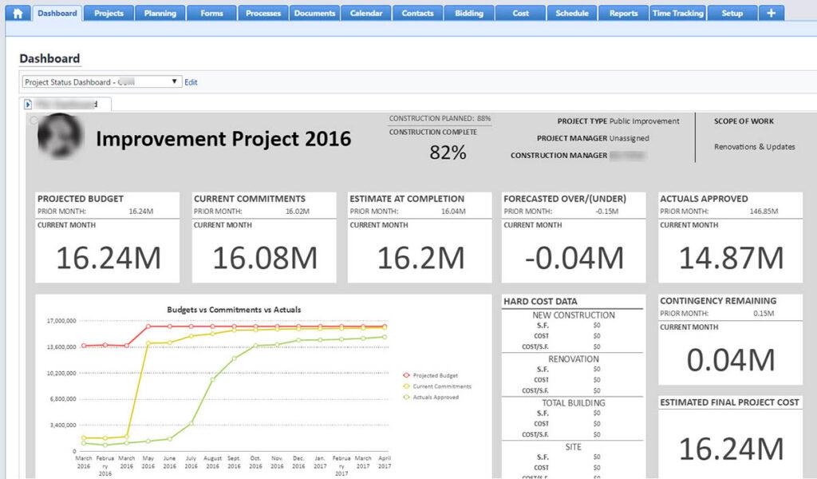Image resolution: width=817 pixels, height=479 pixels.
Task: Open the Setup tab
Action: (x=732, y=13)
